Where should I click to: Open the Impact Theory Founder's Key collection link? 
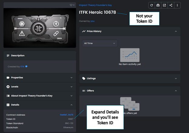(x=95, y=5)
